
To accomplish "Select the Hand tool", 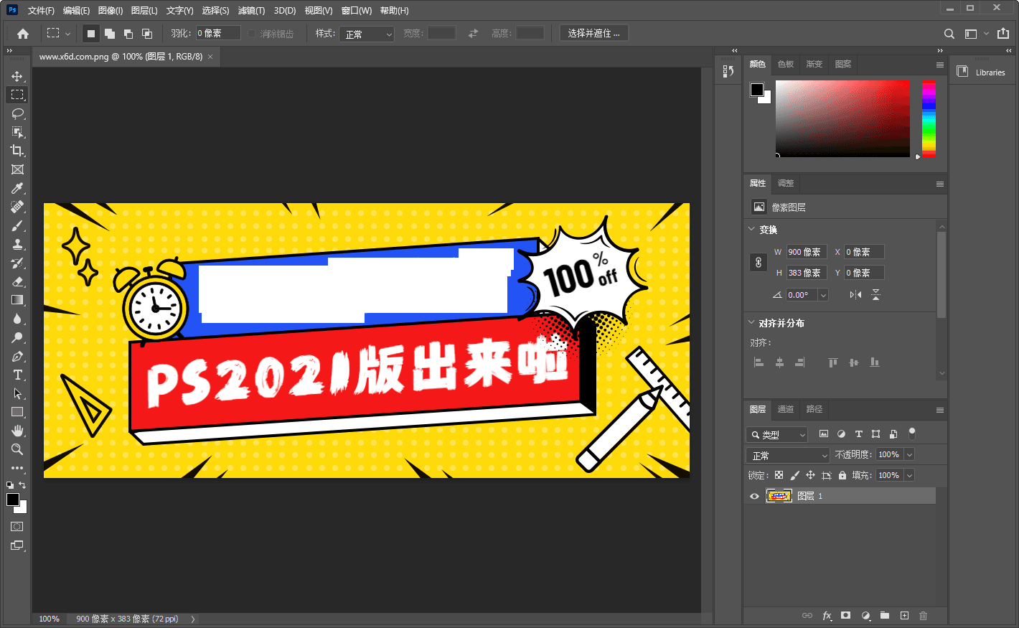I will [17, 431].
